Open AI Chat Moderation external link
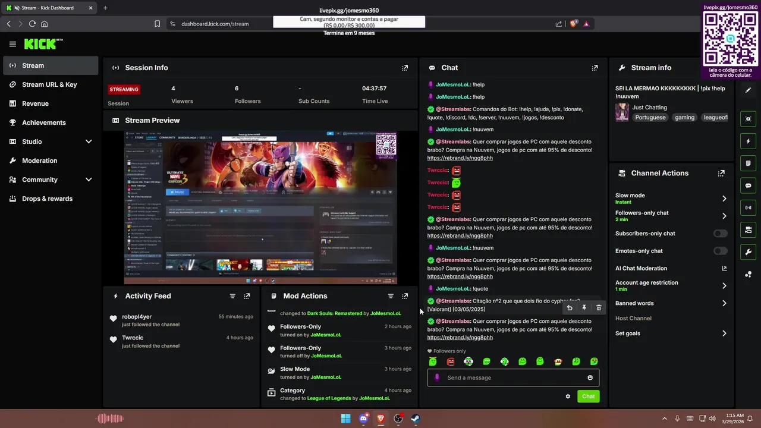The image size is (761, 428). (724, 268)
